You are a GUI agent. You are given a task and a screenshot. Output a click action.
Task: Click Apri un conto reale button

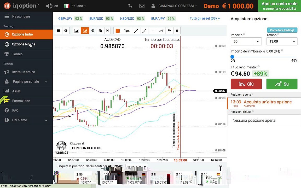point(280,6)
